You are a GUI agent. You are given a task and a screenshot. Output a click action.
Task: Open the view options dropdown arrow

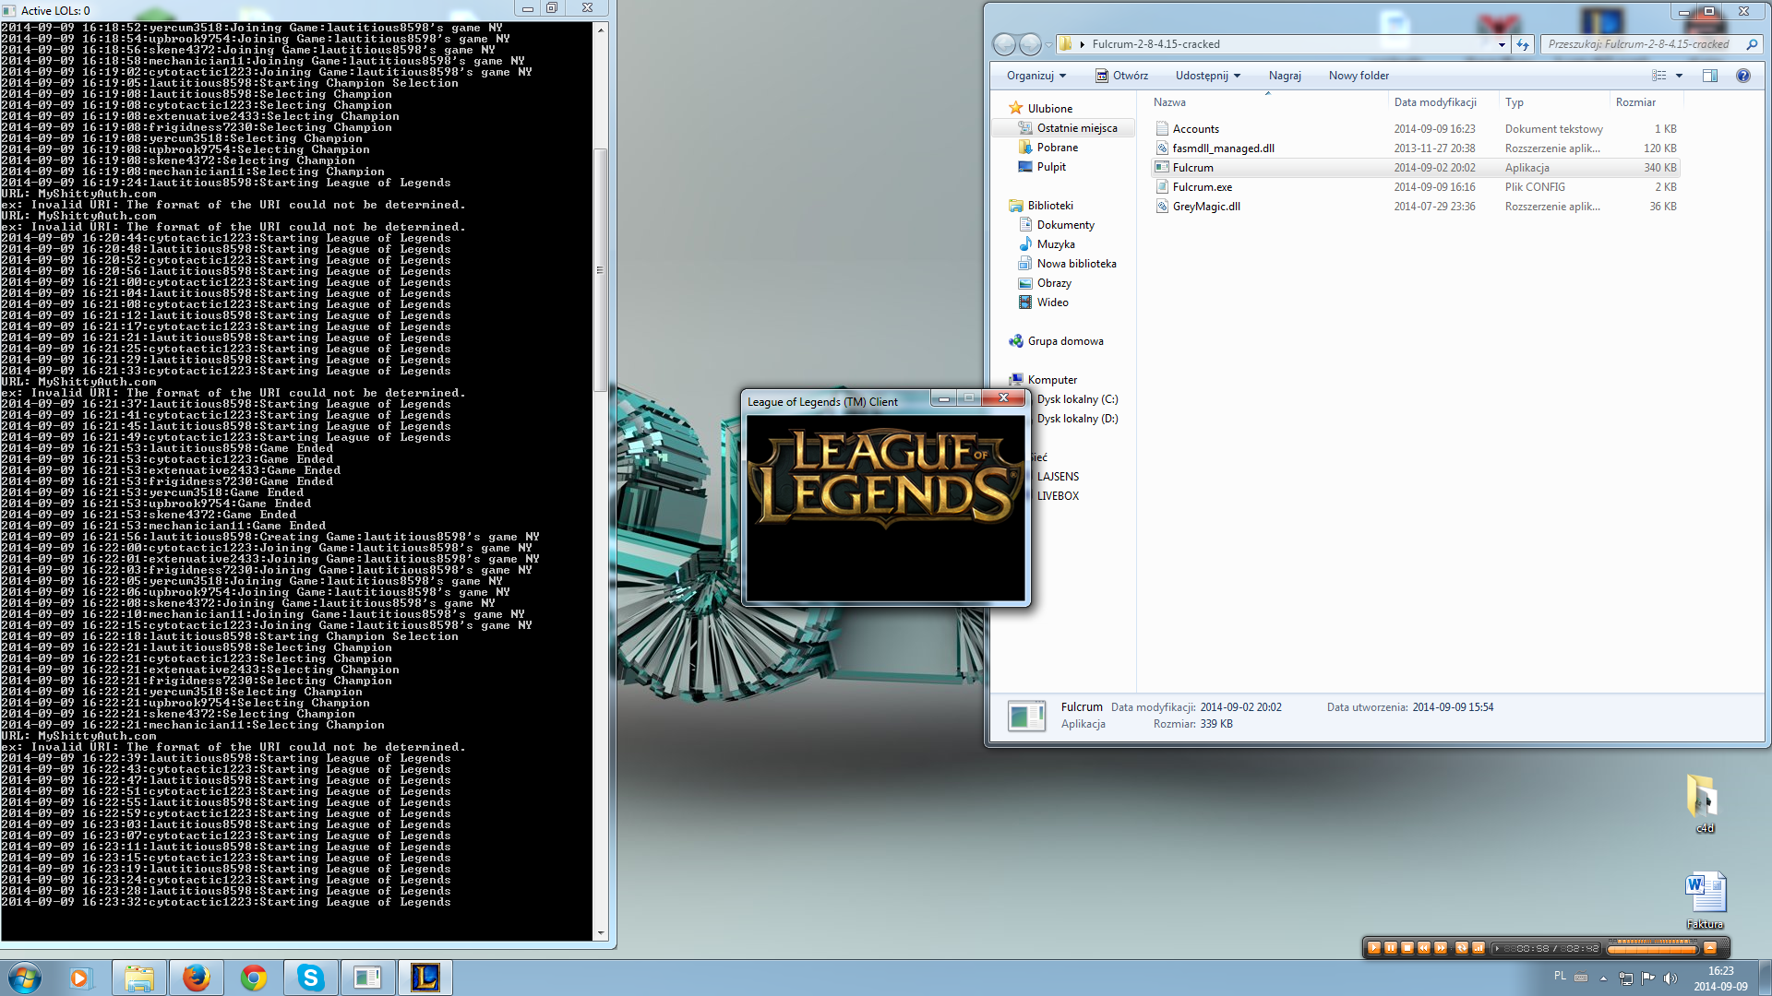tap(1679, 76)
